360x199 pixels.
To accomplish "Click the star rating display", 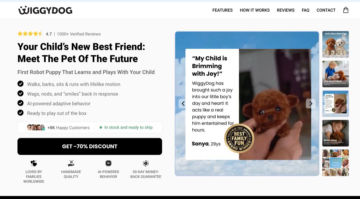I will tap(30, 34).
